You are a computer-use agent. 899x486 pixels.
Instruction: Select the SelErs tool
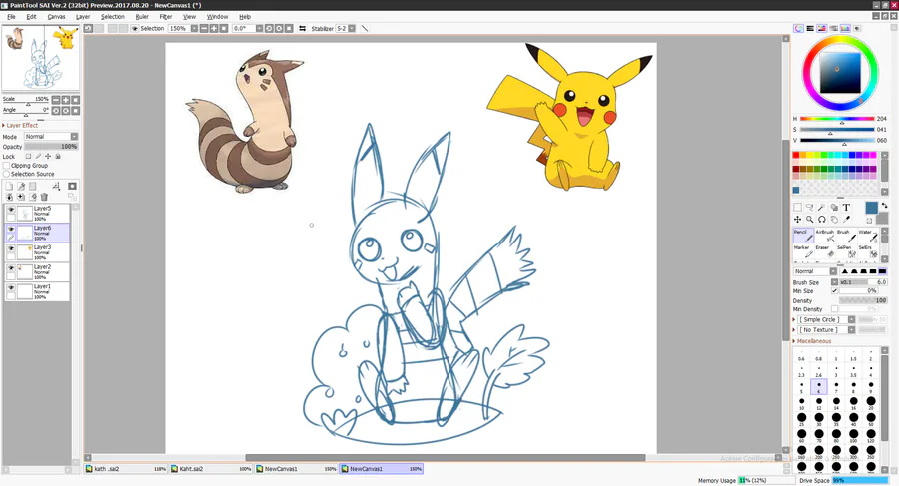pos(867,251)
